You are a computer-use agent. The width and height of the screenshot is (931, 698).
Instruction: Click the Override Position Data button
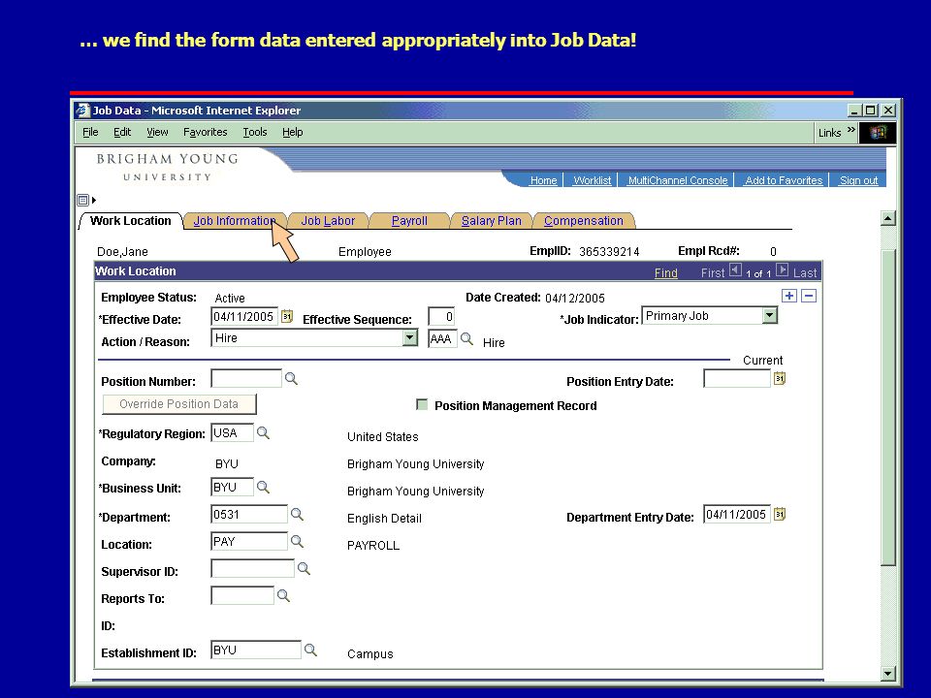point(179,403)
